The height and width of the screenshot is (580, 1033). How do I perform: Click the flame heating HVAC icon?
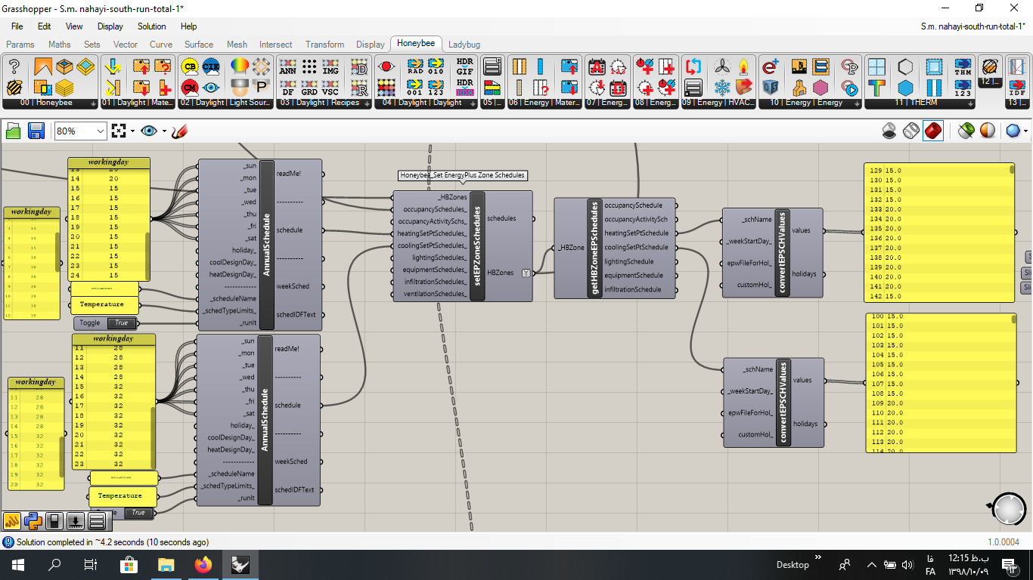(x=744, y=66)
